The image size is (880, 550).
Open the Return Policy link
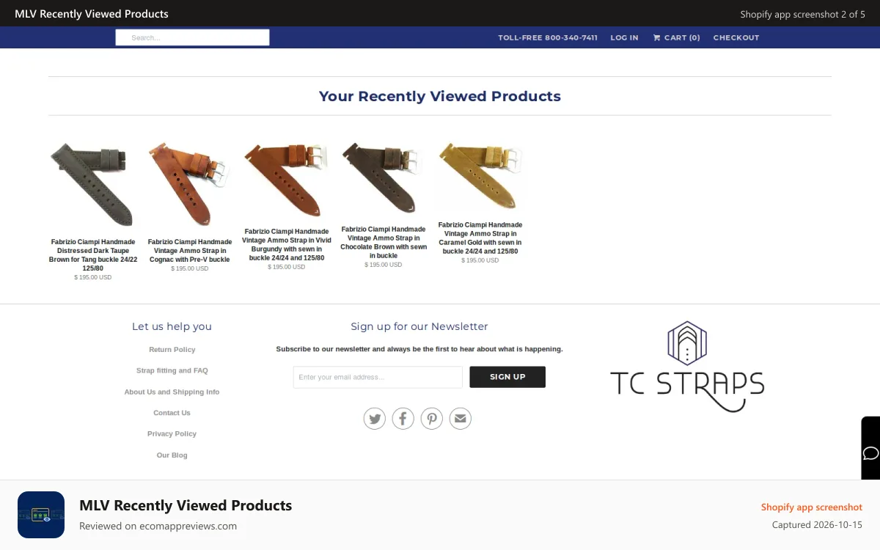coord(172,350)
